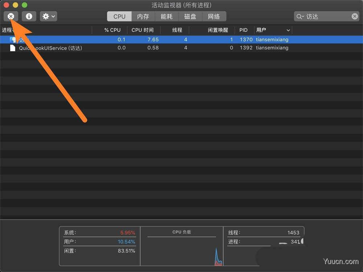Sort by CPU 时间 column

click(142, 30)
